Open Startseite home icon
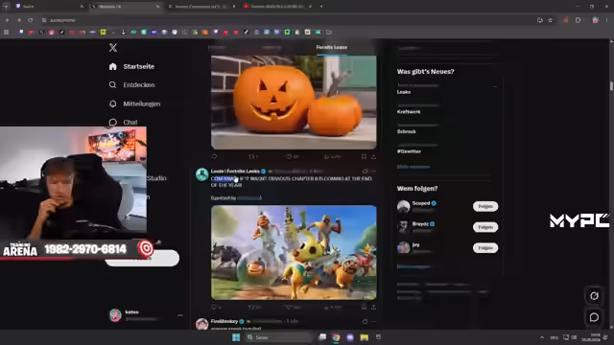 point(113,66)
